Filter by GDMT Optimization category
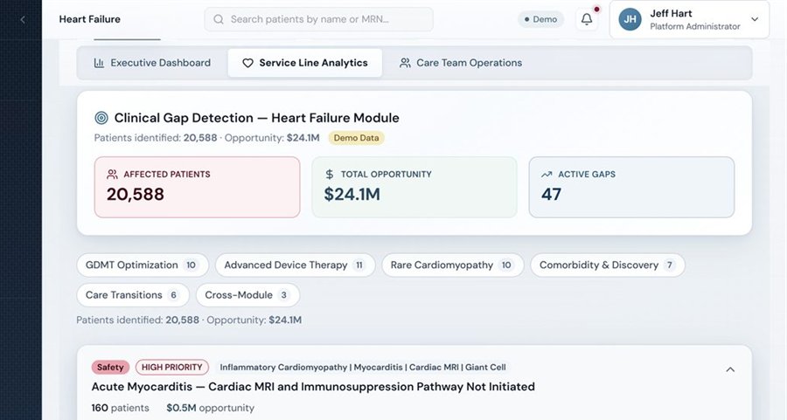Image resolution: width=787 pixels, height=420 pixels. tap(143, 265)
